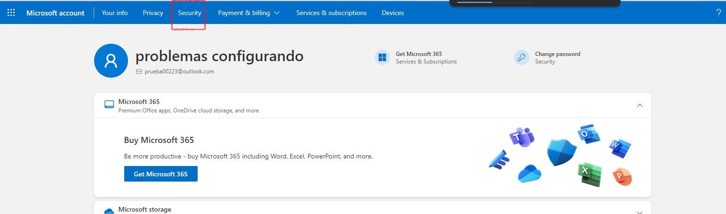Click the Word app icon in artwork
The height and width of the screenshot is (214, 726).
coord(620,148)
